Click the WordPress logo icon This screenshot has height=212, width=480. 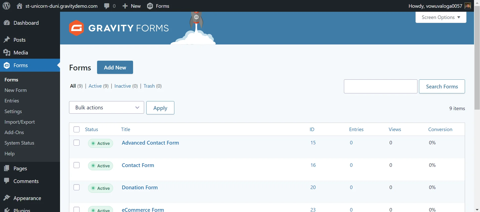click(x=7, y=6)
